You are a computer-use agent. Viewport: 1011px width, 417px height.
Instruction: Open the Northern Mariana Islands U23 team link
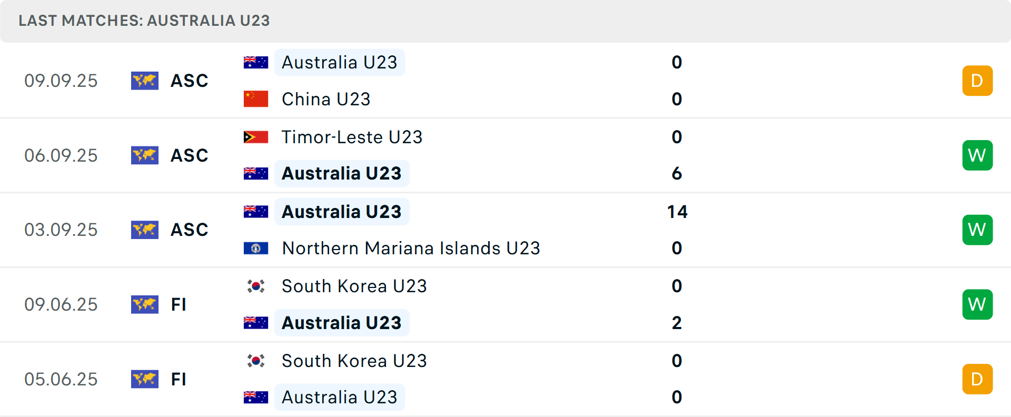(411, 248)
